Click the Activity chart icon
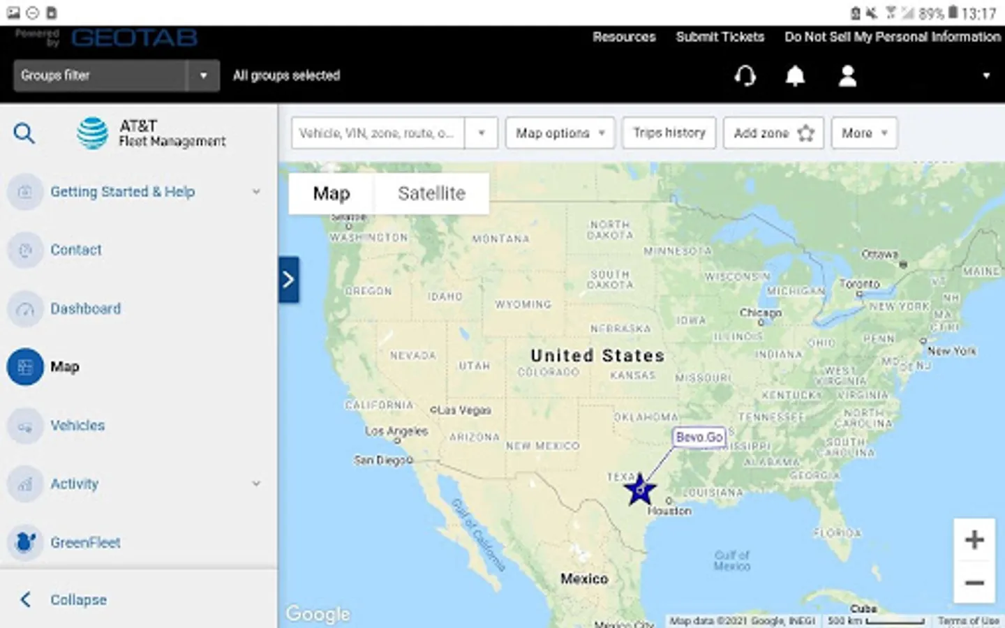Viewport: 1005px width, 628px height. tap(25, 484)
